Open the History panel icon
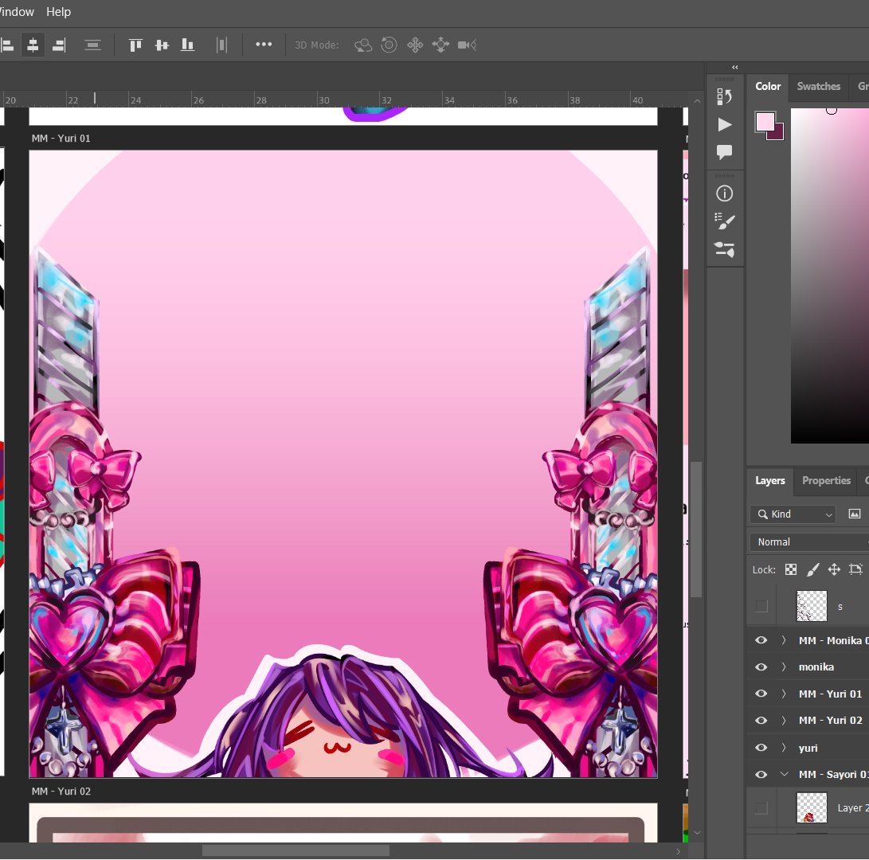The width and height of the screenshot is (869, 860). pyautogui.click(x=724, y=96)
